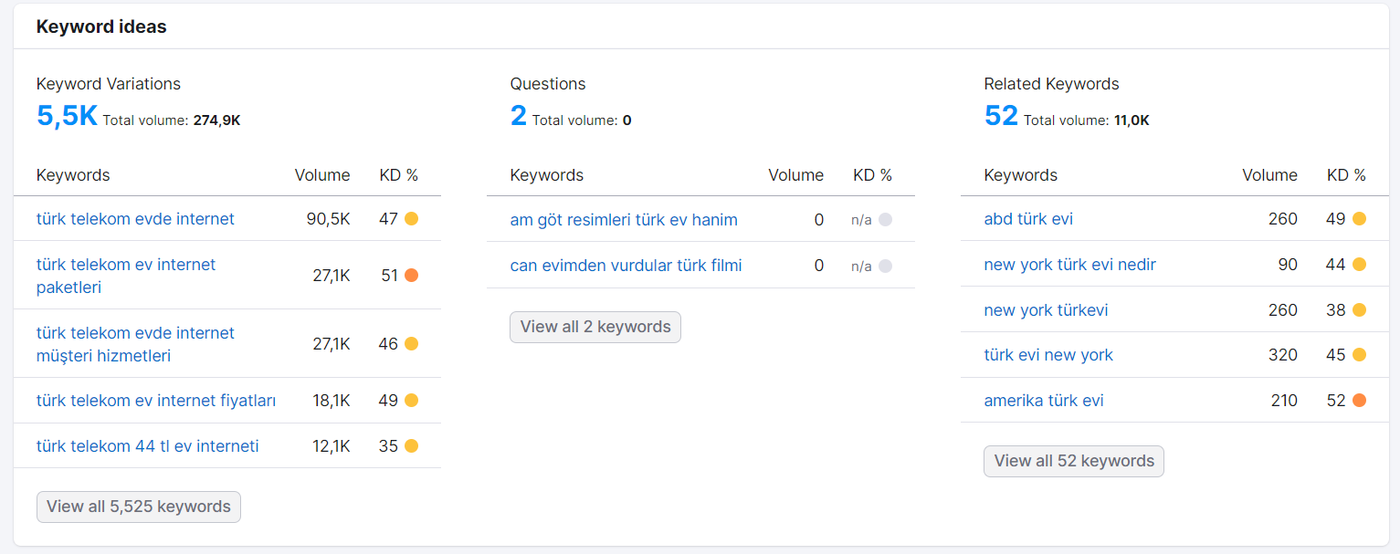This screenshot has width=1400, height=554.
Task: Click 'KD %' header in Keyword Variations table
Action: point(399,175)
